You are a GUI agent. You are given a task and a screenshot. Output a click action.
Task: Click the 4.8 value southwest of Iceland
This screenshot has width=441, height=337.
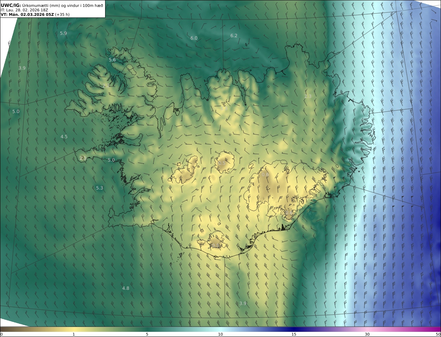(126, 288)
